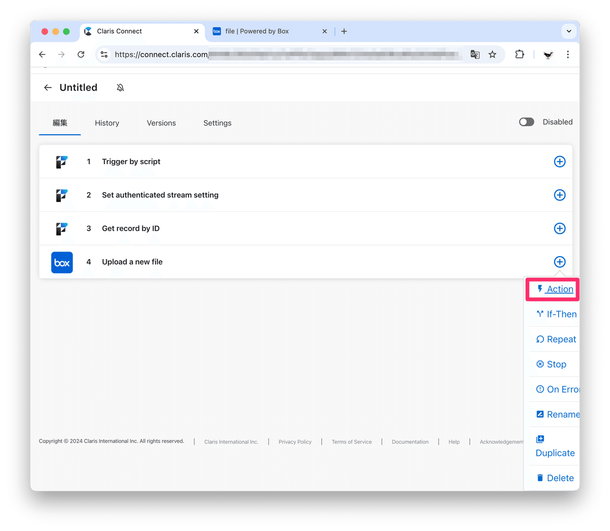Click the back arrow beside Untitled
610x531 pixels.
pyautogui.click(x=47, y=87)
